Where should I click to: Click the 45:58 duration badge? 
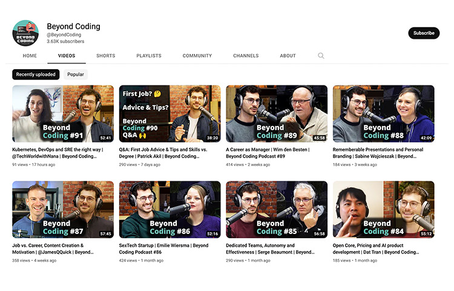point(319,138)
